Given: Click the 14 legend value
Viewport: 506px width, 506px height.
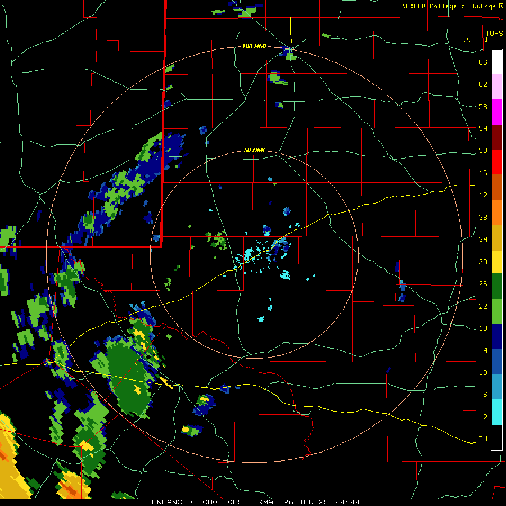Looking at the screenshot, I should pos(483,350).
